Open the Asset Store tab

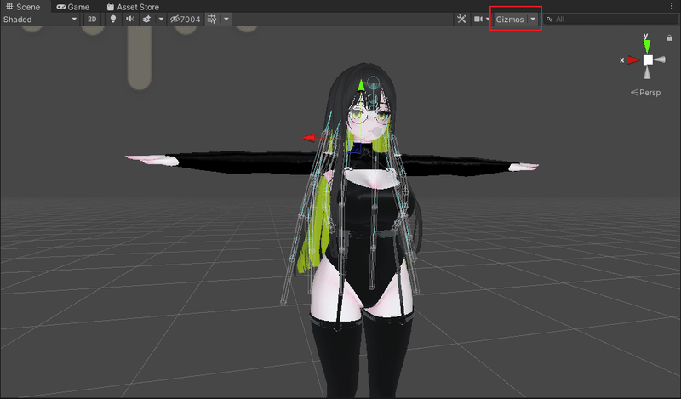pos(133,7)
